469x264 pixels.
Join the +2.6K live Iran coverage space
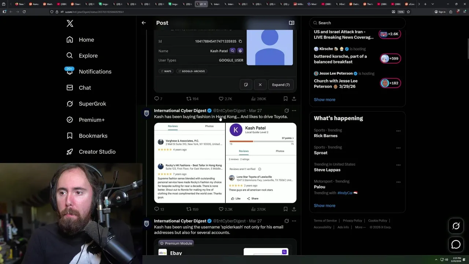tap(390, 34)
